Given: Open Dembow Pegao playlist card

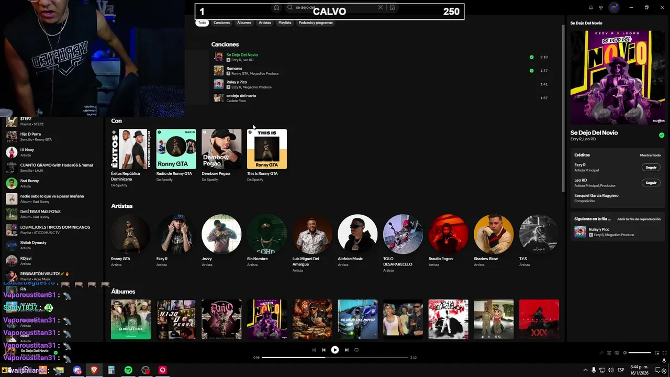Looking at the screenshot, I should coord(221,156).
